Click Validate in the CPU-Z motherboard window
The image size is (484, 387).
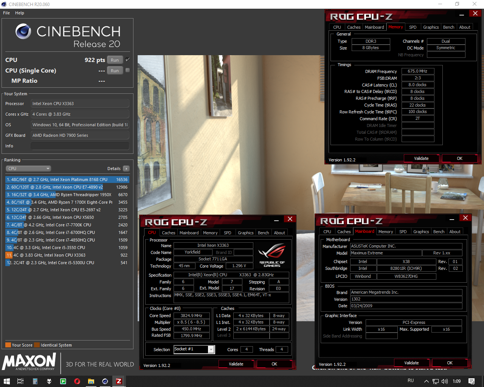tap(411, 363)
